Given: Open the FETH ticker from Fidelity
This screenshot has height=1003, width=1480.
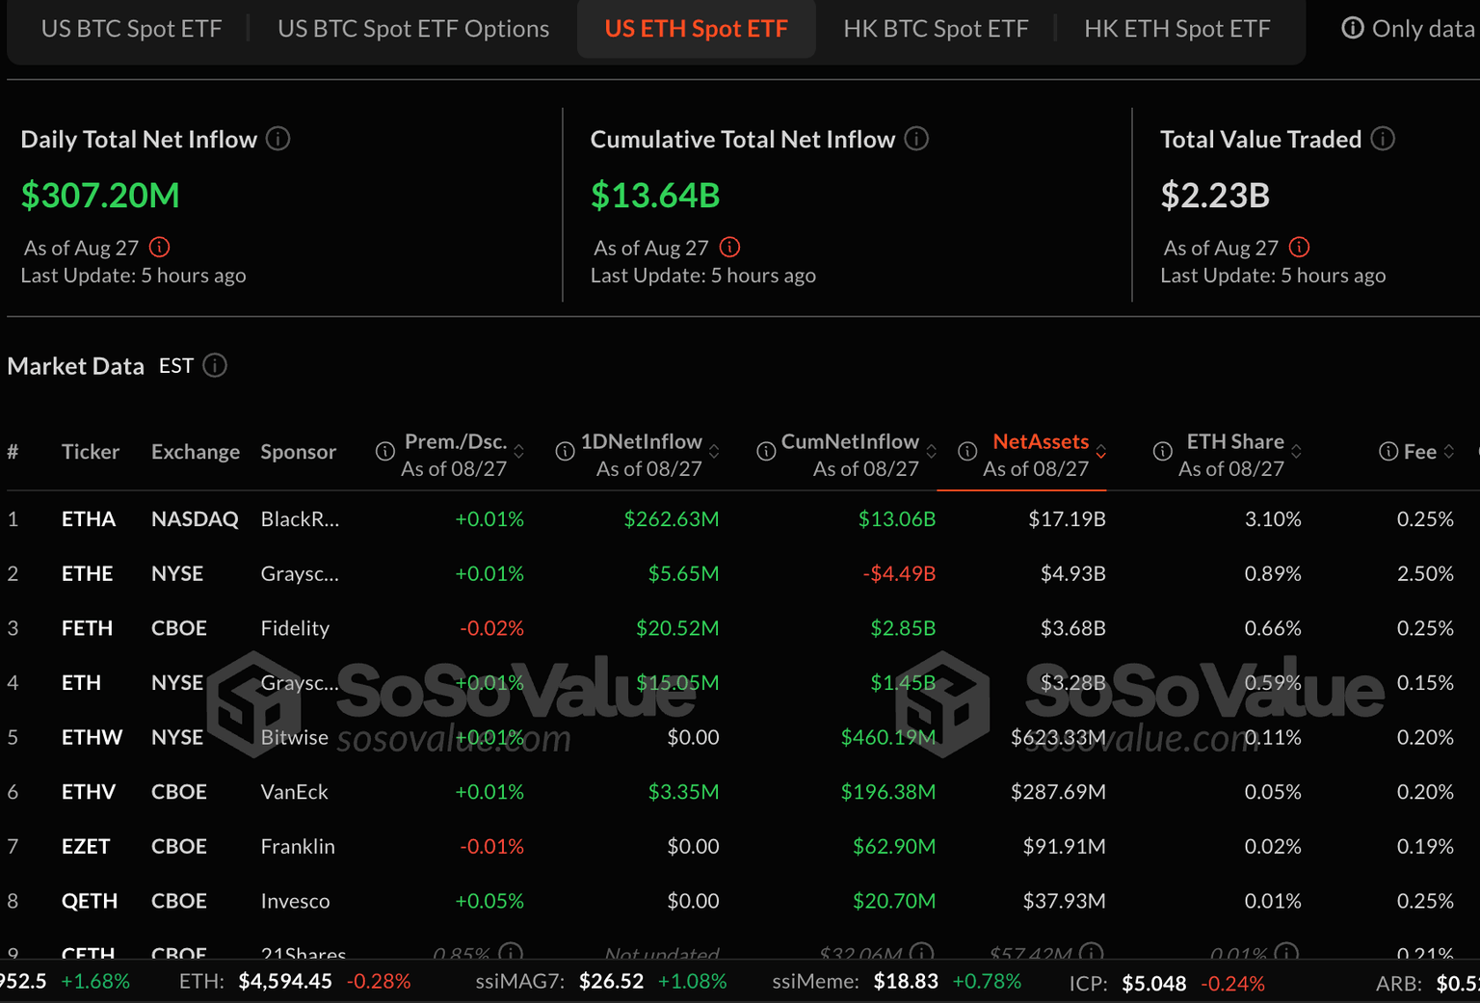Looking at the screenshot, I should point(87,628).
